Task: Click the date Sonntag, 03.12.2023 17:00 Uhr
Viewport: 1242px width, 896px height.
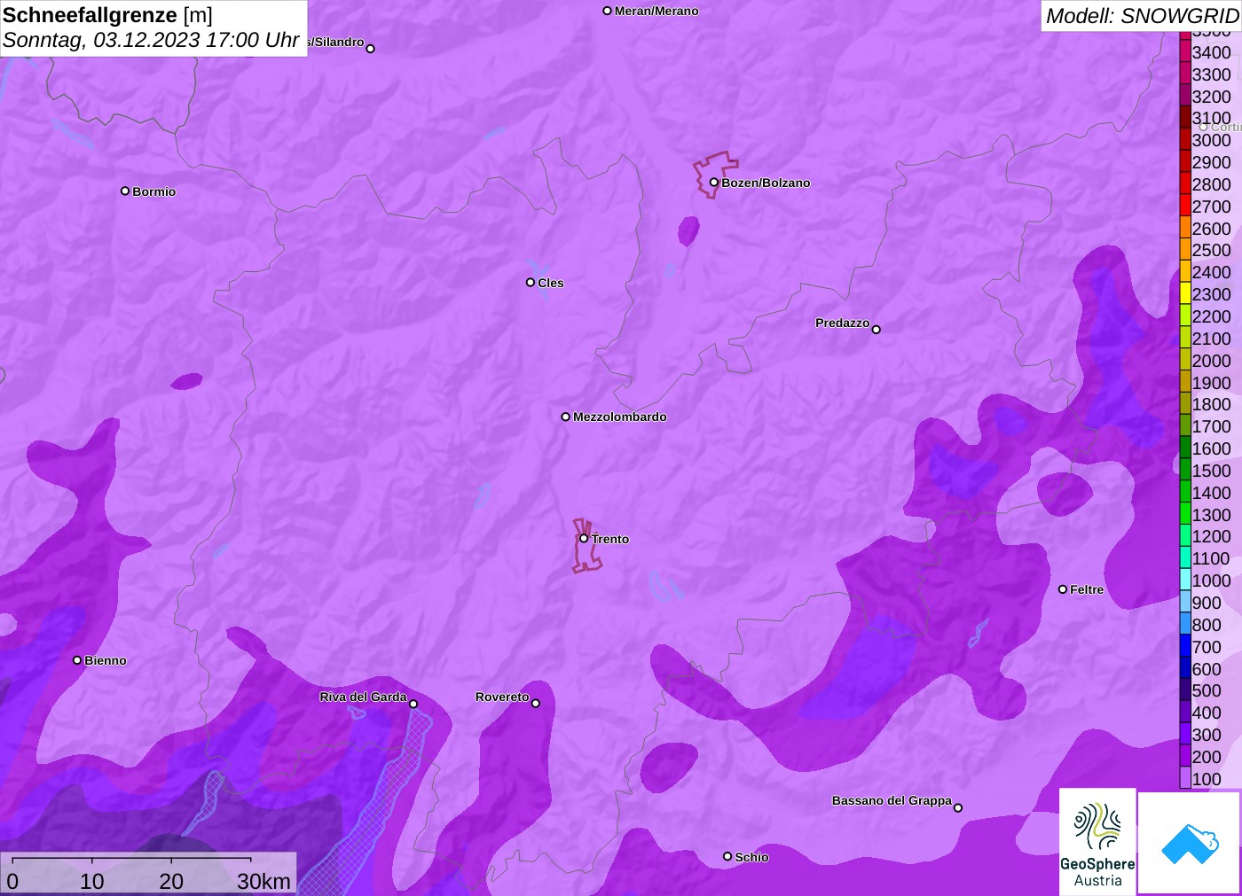Action: [x=151, y=40]
